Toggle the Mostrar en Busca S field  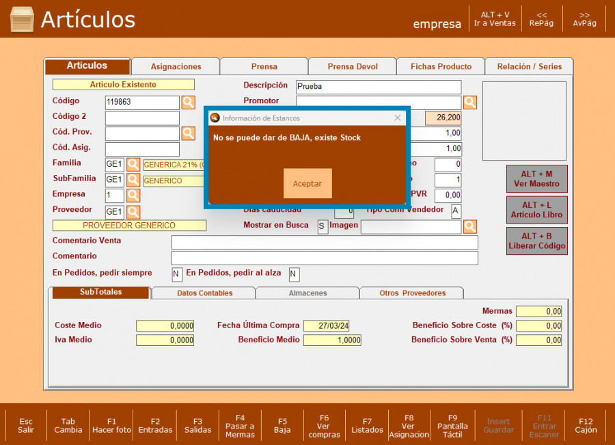click(323, 227)
